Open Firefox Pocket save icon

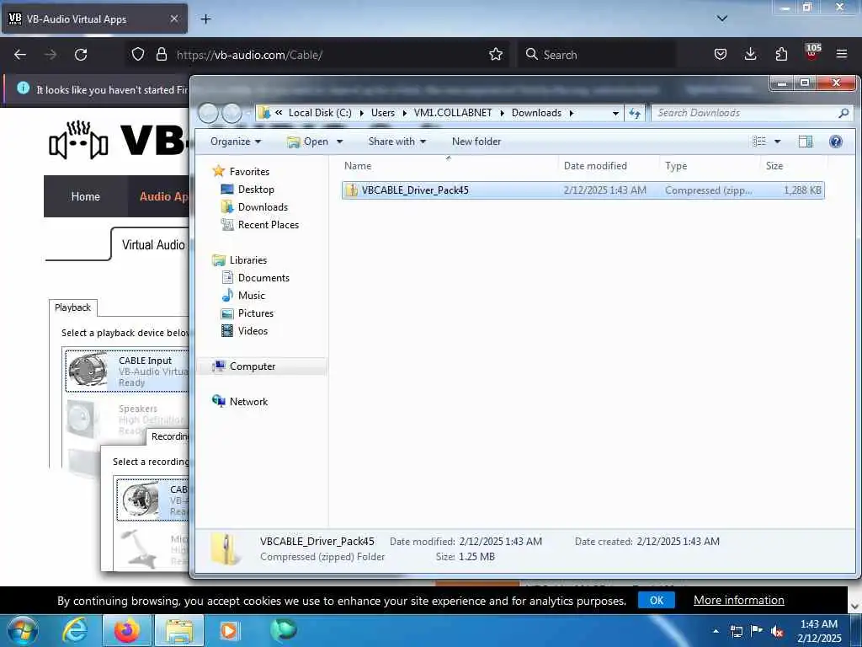pyautogui.click(x=721, y=55)
